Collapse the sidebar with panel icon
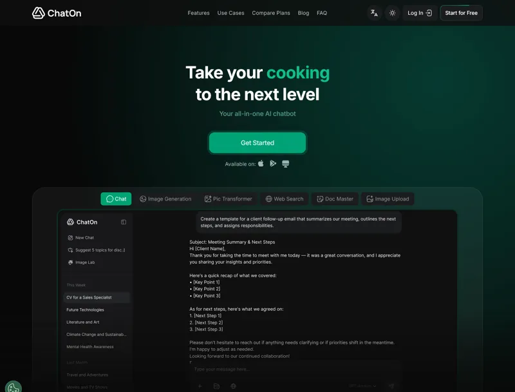Viewport: 515px width, 392px height. 124,222
